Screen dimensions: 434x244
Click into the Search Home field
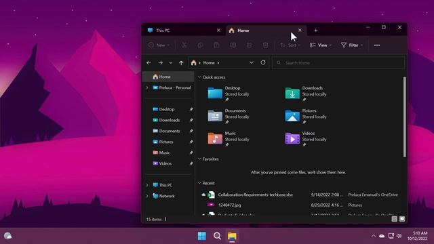[x=338, y=63]
